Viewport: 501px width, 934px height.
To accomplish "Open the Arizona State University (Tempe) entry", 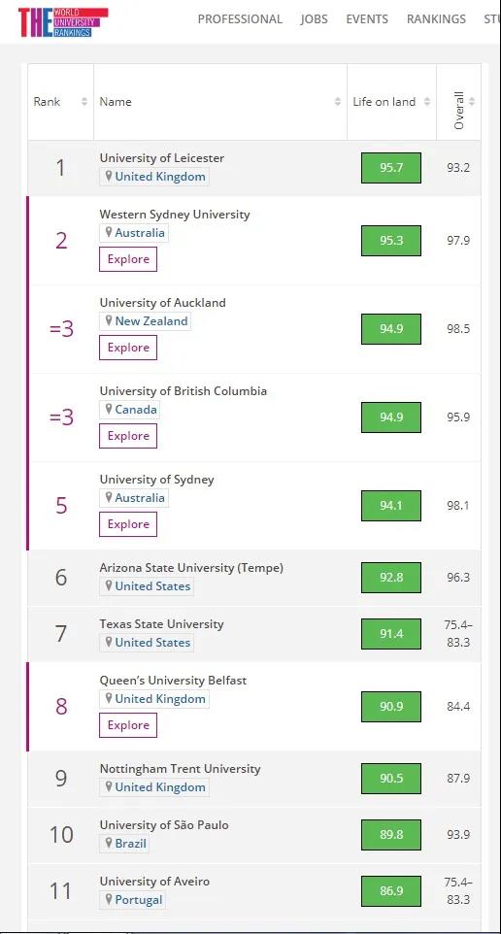I will [x=191, y=568].
